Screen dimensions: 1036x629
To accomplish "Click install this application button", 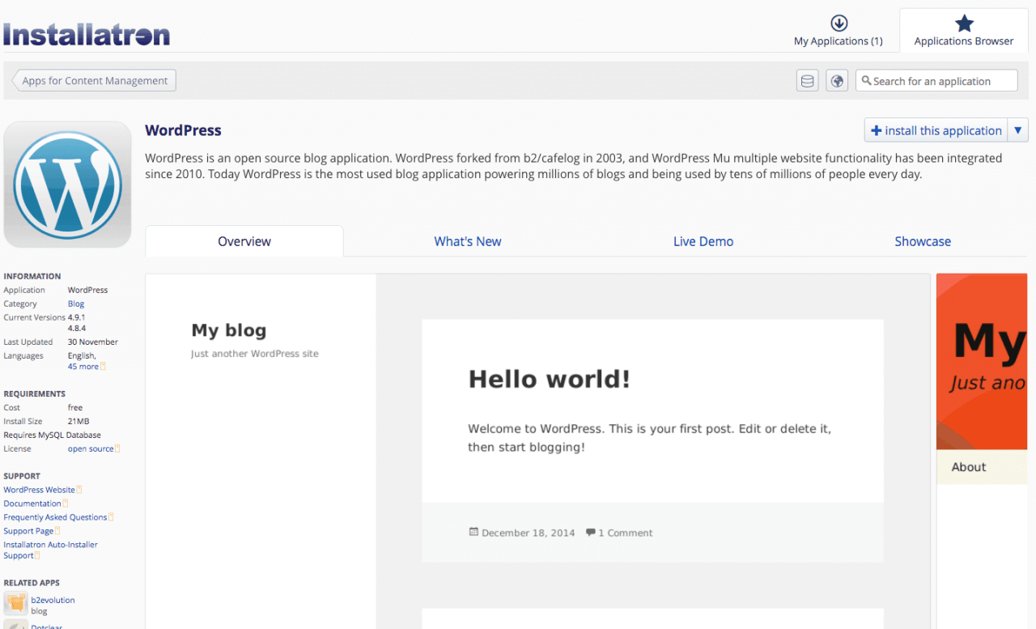I will coord(936,130).
